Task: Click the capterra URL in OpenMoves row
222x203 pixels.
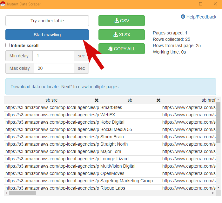Action: tap(189, 173)
